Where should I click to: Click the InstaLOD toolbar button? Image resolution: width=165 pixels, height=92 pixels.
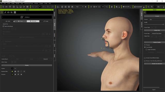click(x=127, y=7)
